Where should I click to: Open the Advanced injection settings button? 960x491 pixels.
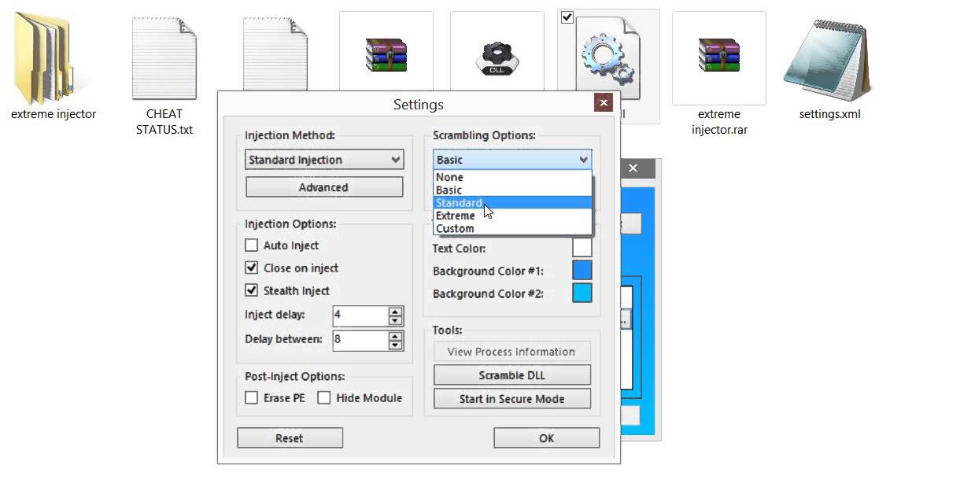[324, 187]
